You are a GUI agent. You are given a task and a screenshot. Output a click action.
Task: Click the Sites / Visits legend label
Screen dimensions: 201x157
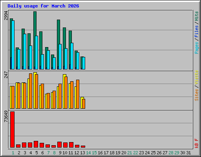point(196,86)
